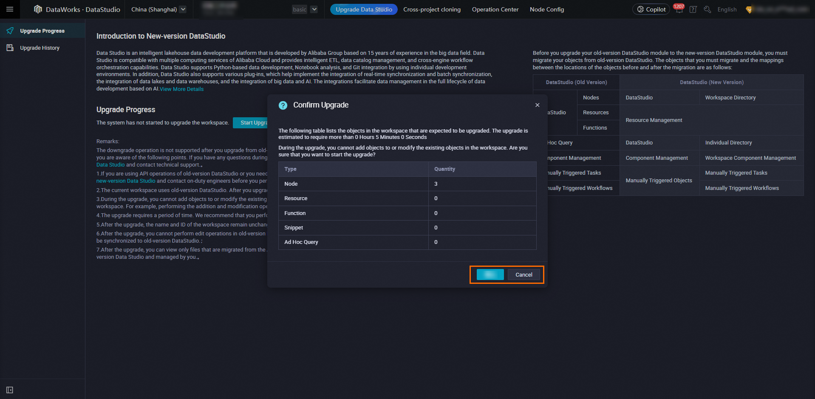The height and width of the screenshot is (399, 815).
Task: Open the English language selector
Action: [x=727, y=9]
